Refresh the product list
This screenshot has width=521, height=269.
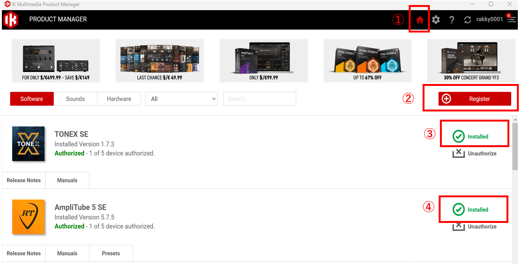[467, 20]
